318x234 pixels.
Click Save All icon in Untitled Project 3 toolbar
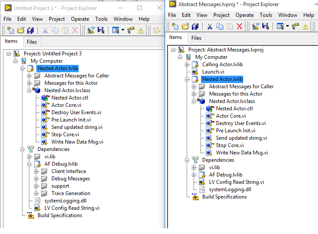[x=31, y=30]
